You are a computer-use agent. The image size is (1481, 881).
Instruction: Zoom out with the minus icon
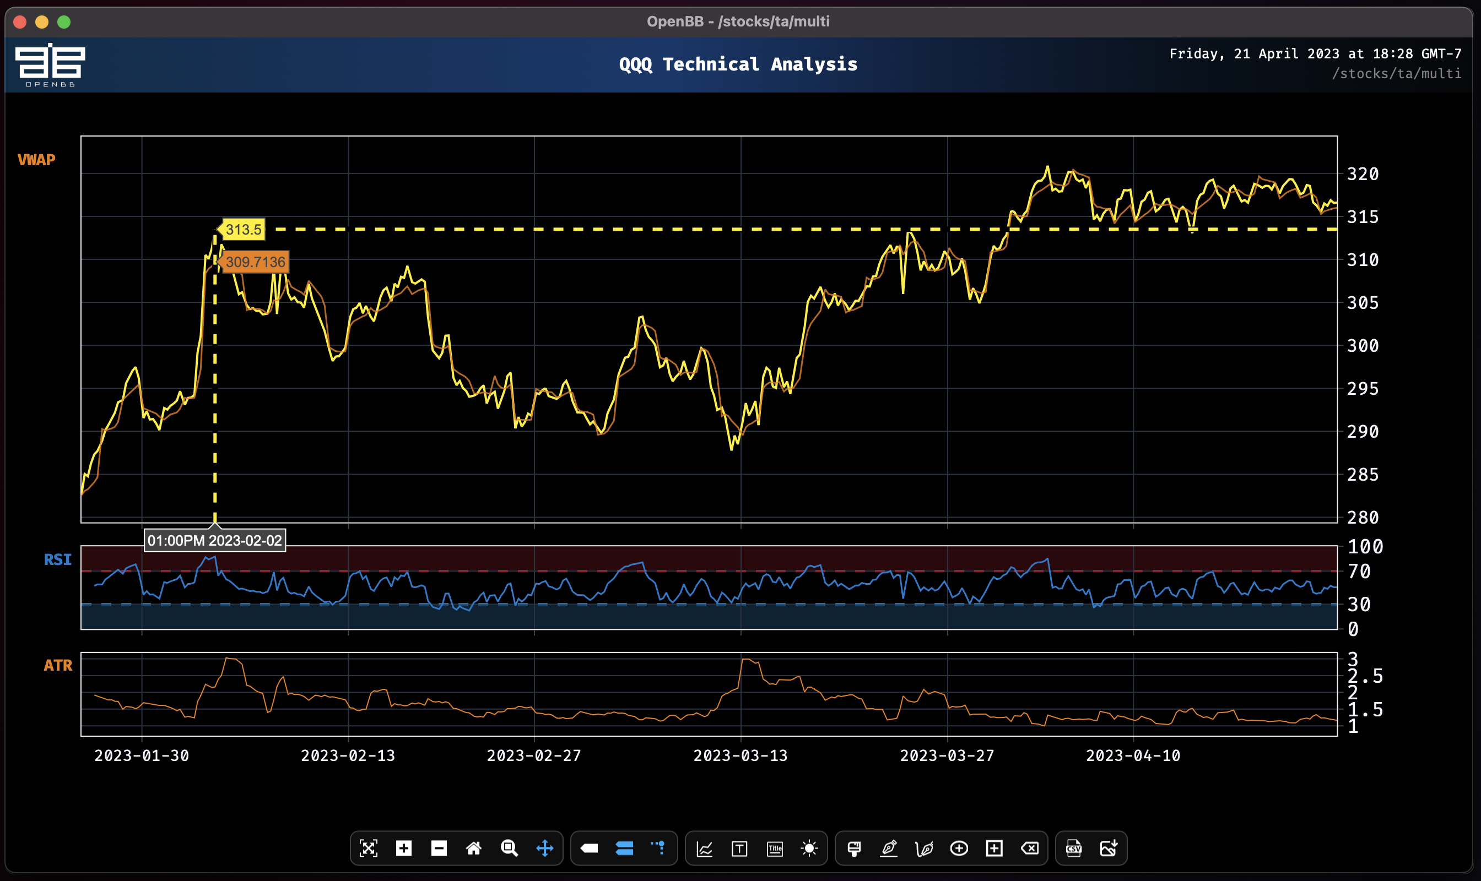click(x=439, y=849)
